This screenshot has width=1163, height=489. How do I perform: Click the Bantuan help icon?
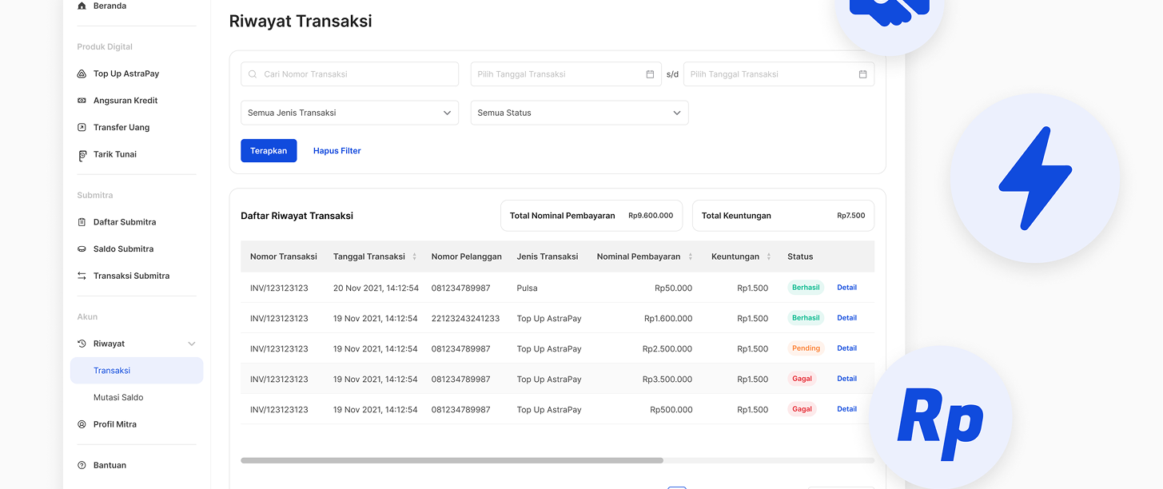82,465
